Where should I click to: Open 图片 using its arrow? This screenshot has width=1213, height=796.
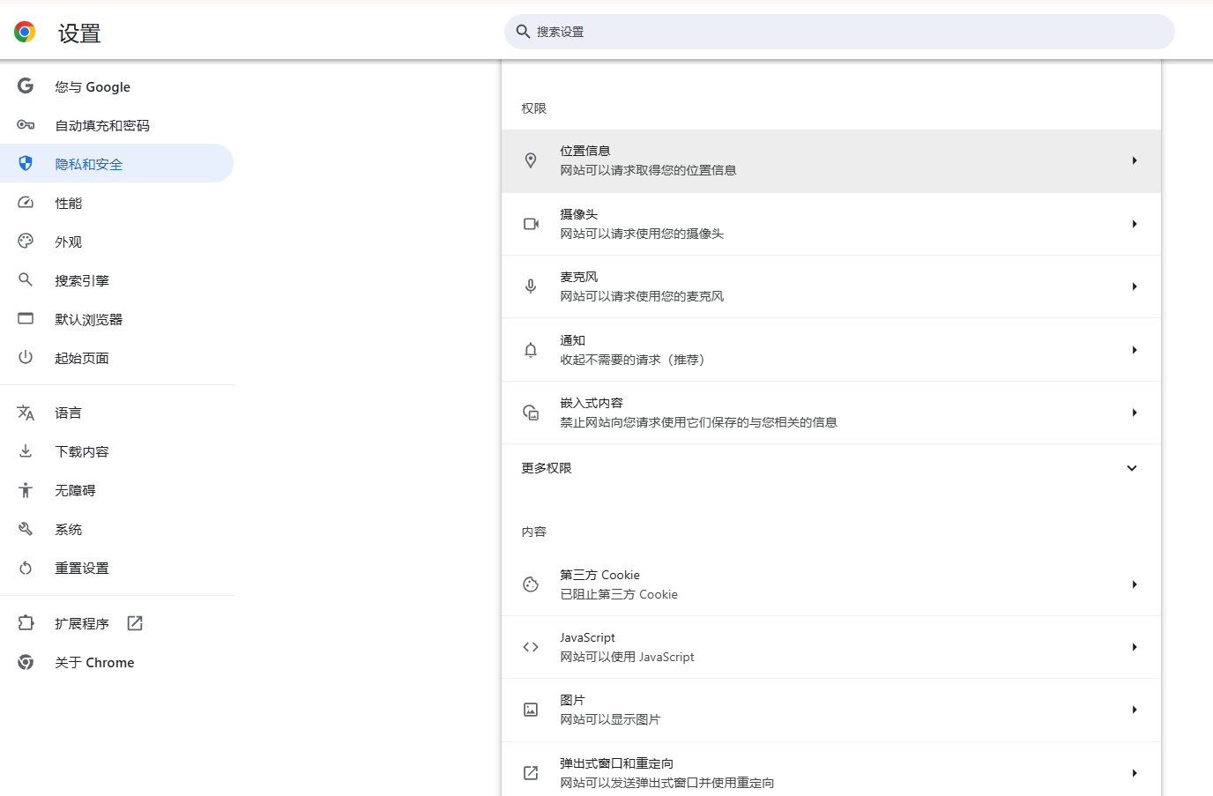1135,710
